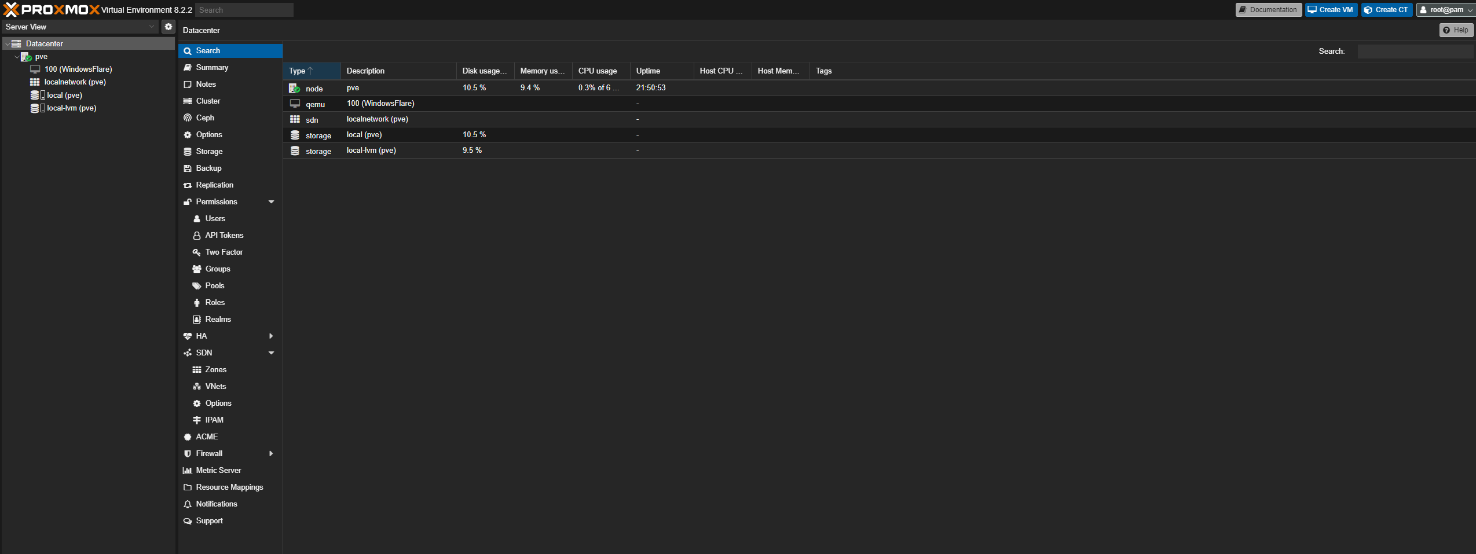The height and width of the screenshot is (554, 1476).
Task: Click the Notifications bell icon
Action: tap(188, 504)
